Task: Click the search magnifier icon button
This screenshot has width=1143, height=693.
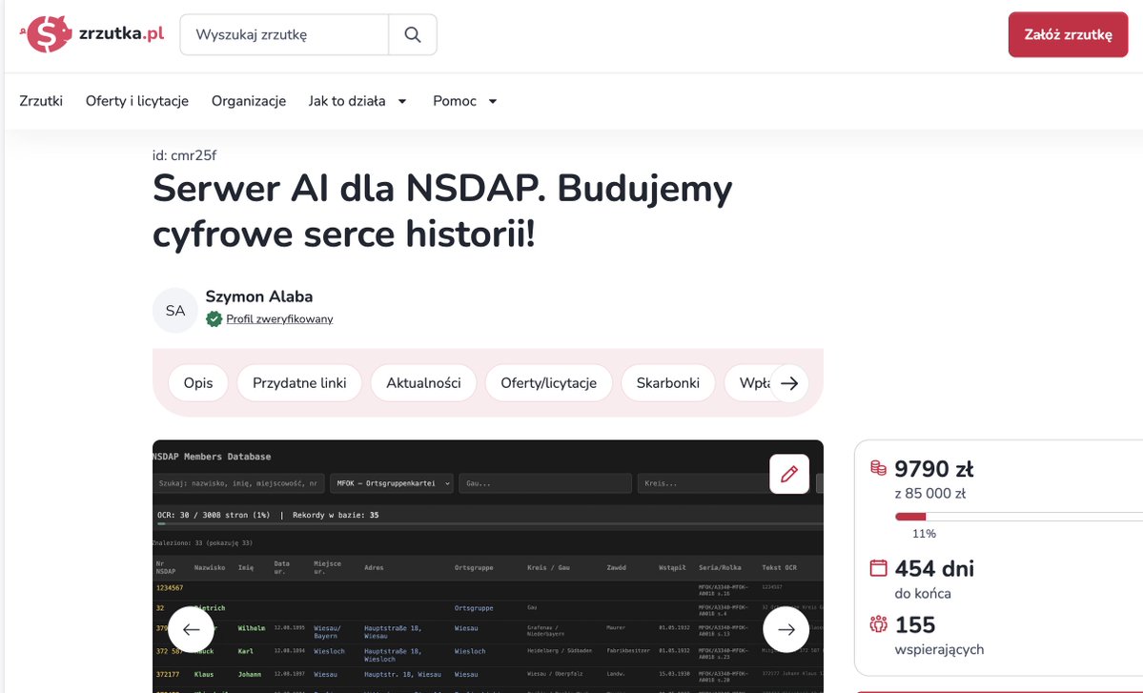Action: tap(413, 34)
